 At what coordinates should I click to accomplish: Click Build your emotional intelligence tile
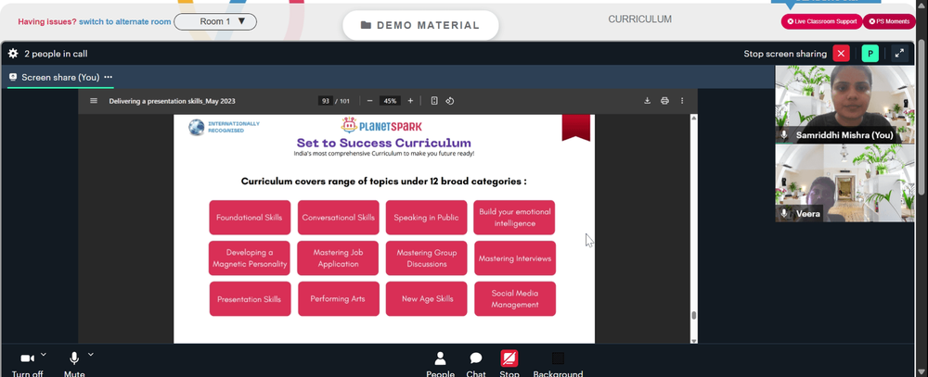[x=514, y=218]
